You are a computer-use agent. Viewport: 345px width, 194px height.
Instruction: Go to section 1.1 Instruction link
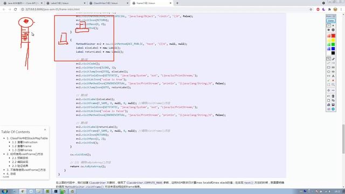pyautogui.click(x=25, y=142)
